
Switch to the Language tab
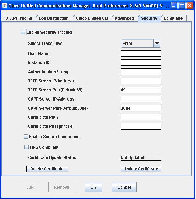coord(173,18)
